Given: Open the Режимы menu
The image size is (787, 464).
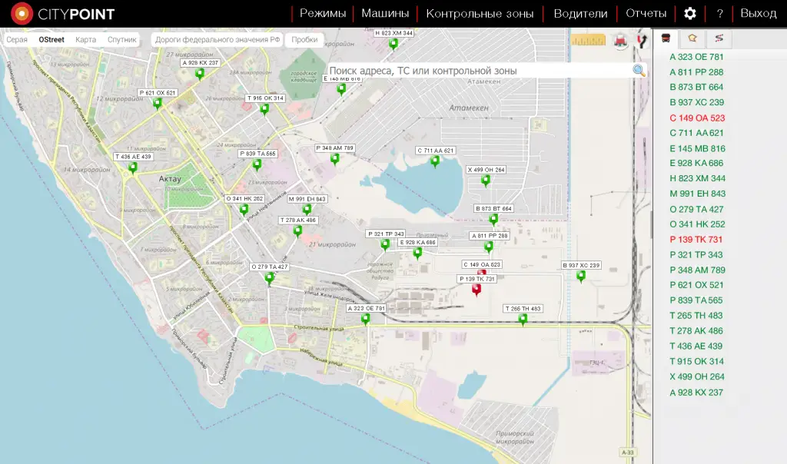Looking at the screenshot, I should (x=323, y=14).
